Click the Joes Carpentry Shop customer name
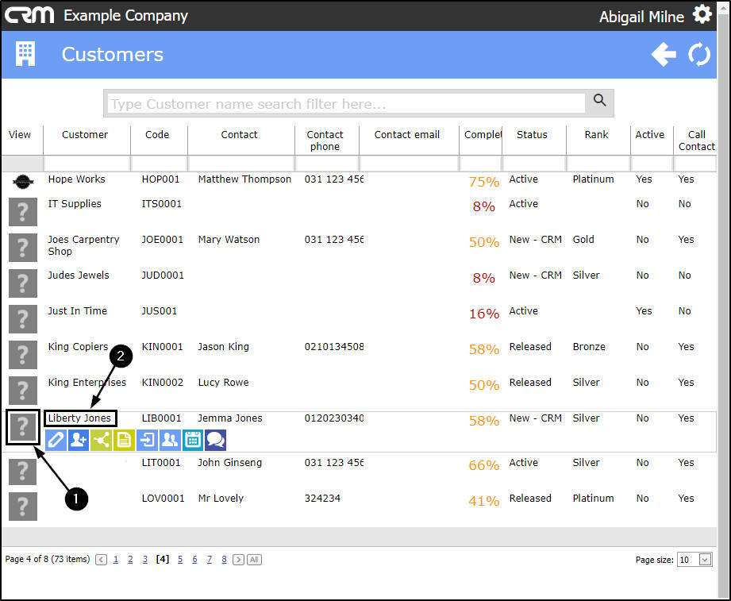 pos(83,245)
